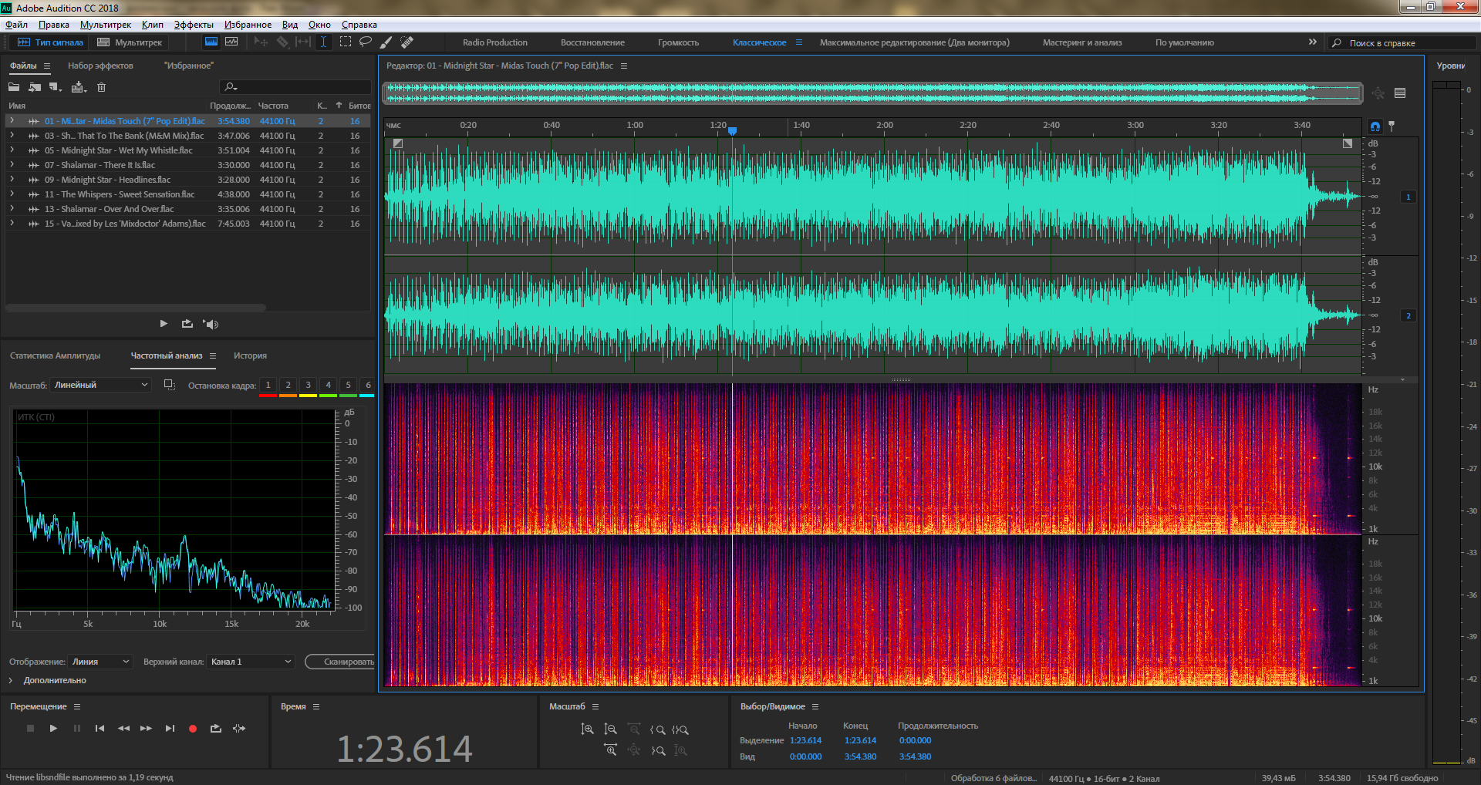1481x785 pixels.
Task: Toggle Files panel auto-play speaker button
Action: [211, 324]
